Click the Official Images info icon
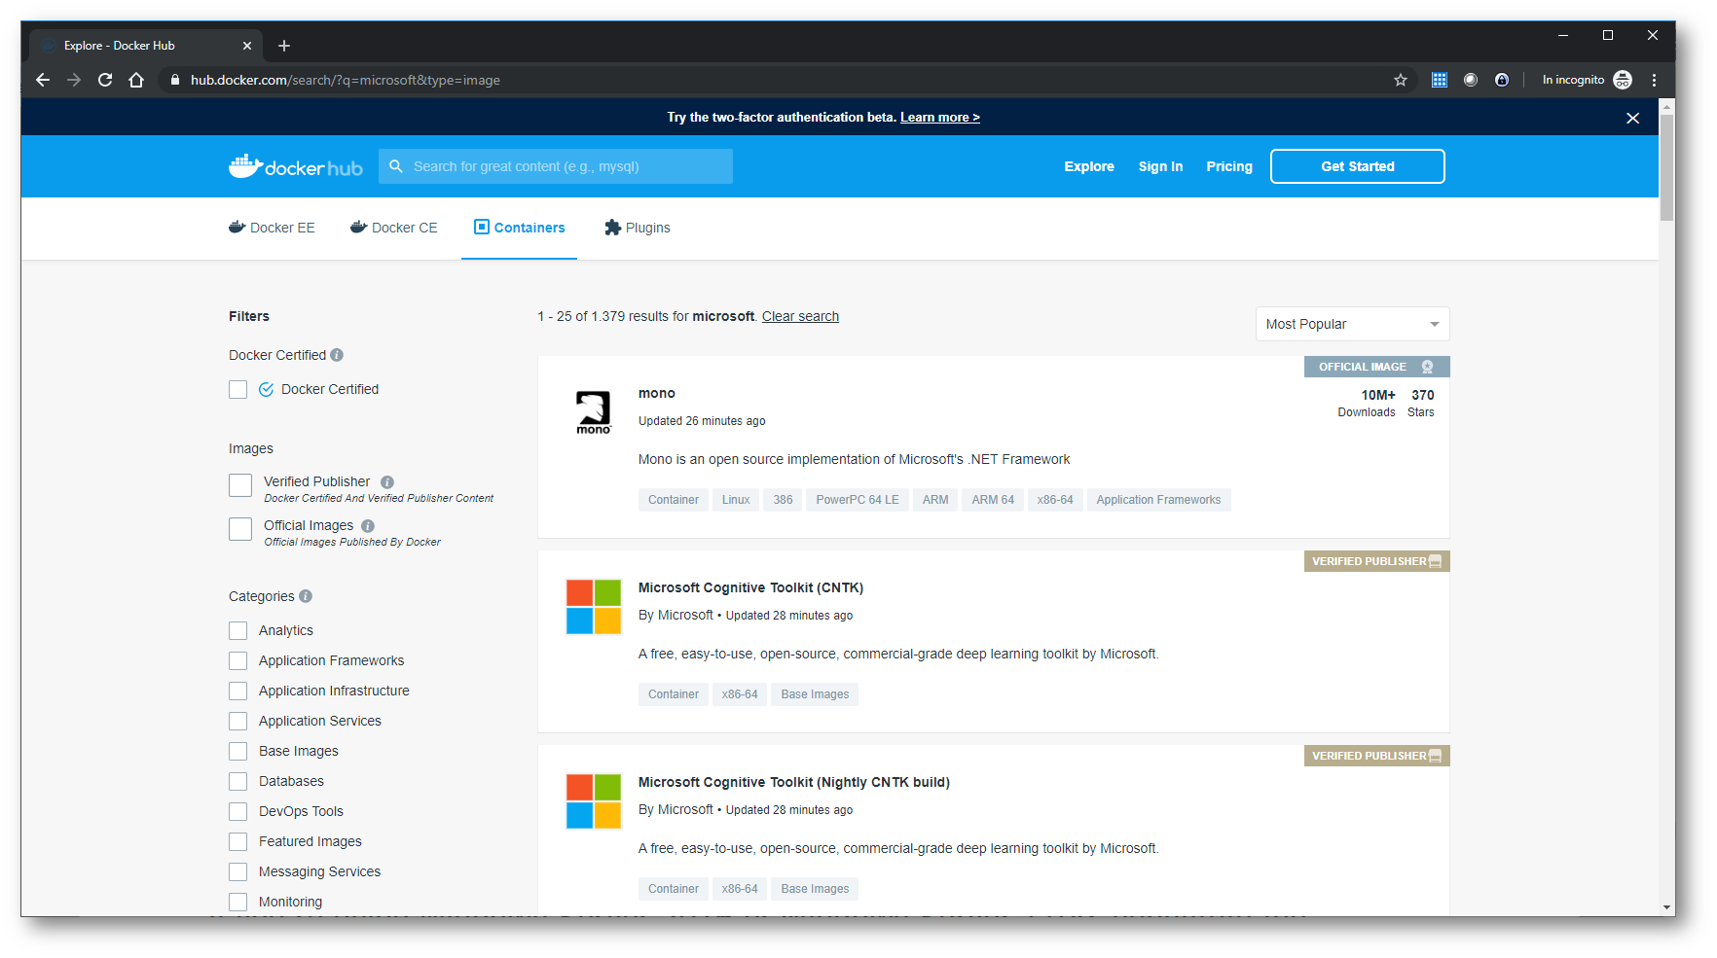 click(368, 526)
